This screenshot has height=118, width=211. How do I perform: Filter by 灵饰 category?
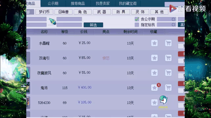coord(140,12)
